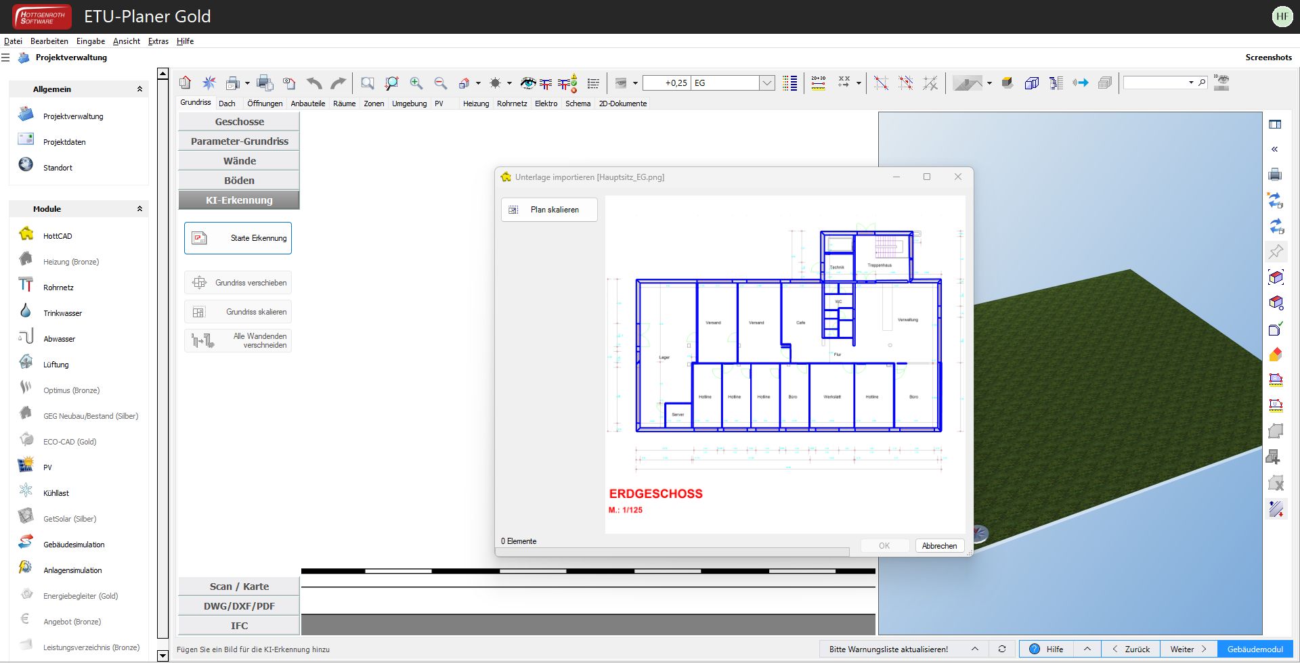The height and width of the screenshot is (663, 1300).
Task: Open the floor level EG dropdown
Action: coord(766,83)
